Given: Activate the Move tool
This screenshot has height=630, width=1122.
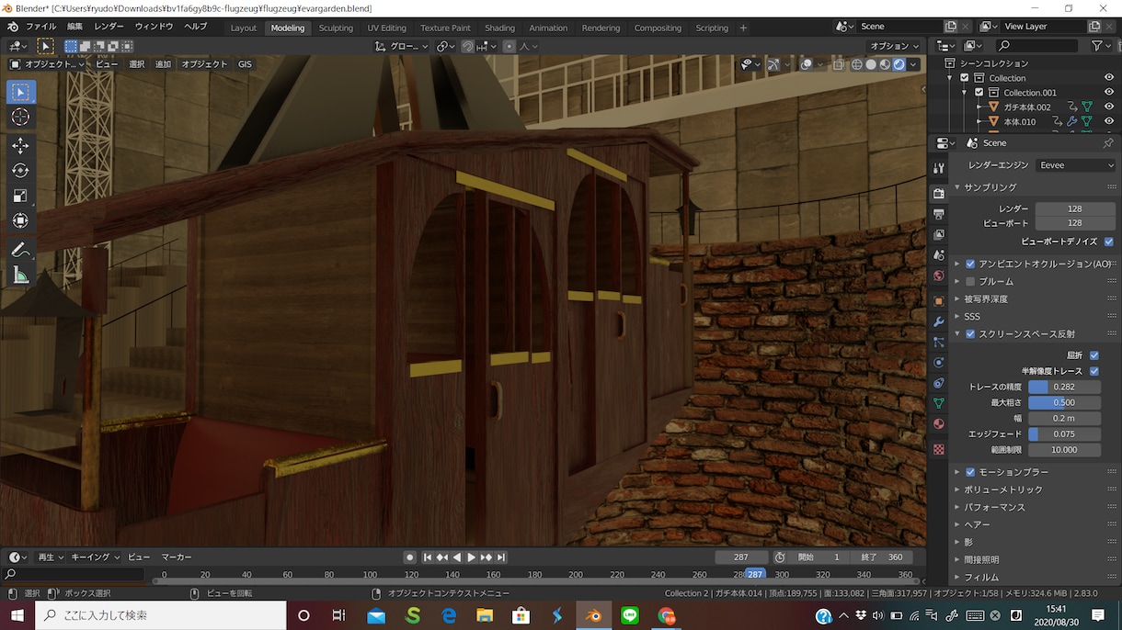Looking at the screenshot, I should (x=20, y=145).
